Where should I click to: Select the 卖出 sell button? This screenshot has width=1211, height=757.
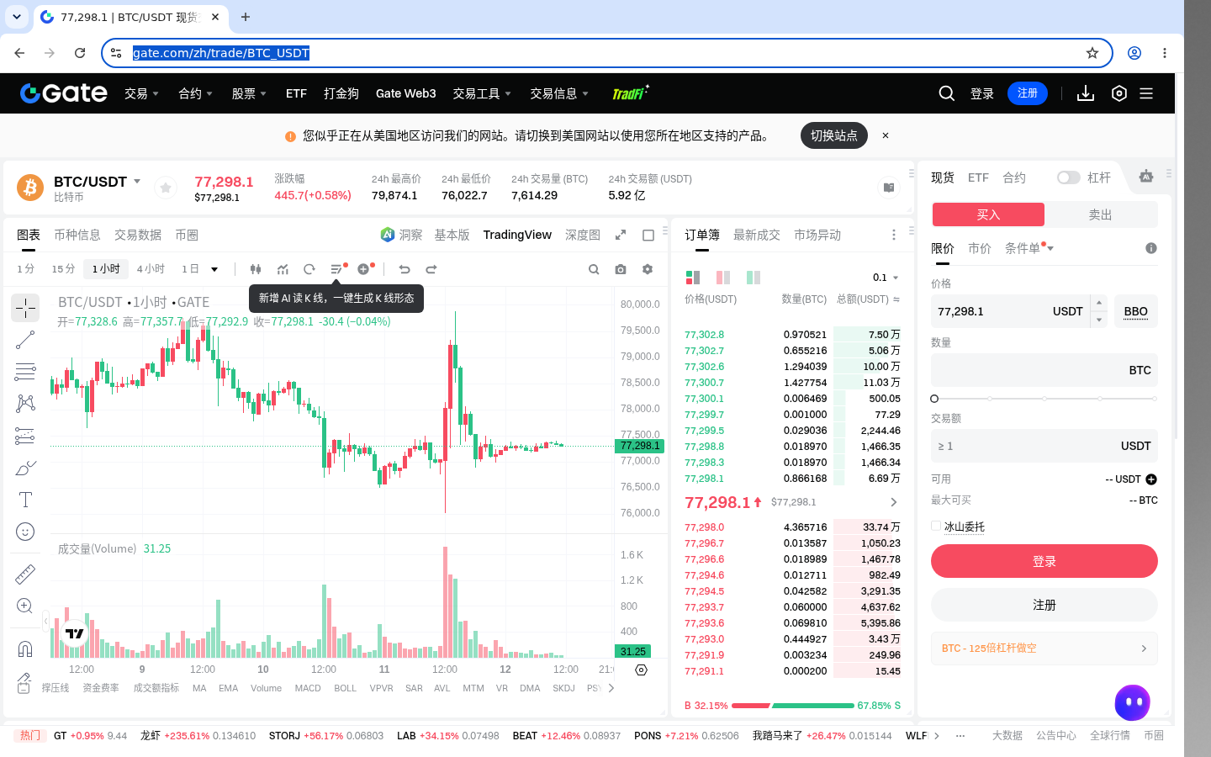tap(1101, 214)
